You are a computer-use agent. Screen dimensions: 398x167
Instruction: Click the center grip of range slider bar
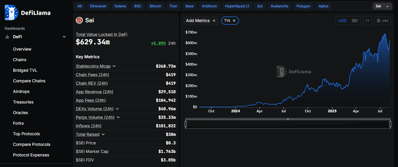tap(288, 119)
